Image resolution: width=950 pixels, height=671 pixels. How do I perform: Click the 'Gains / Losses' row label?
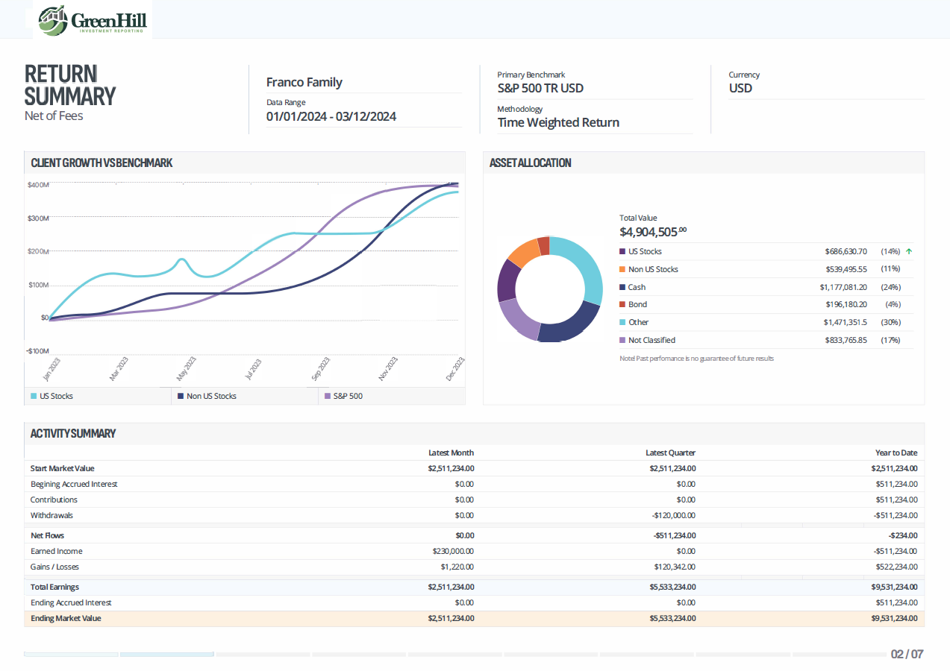point(54,567)
